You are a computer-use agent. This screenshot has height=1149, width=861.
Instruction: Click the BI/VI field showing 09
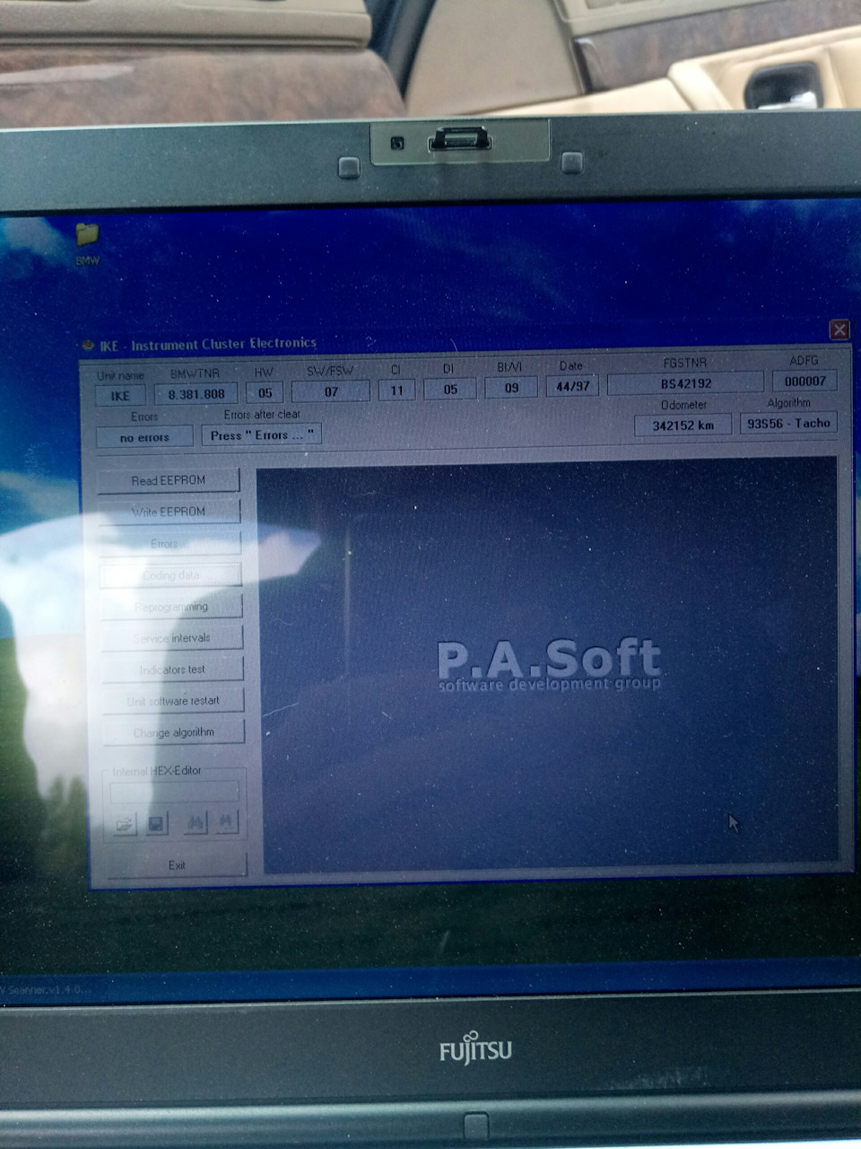[x=511, y=388]
